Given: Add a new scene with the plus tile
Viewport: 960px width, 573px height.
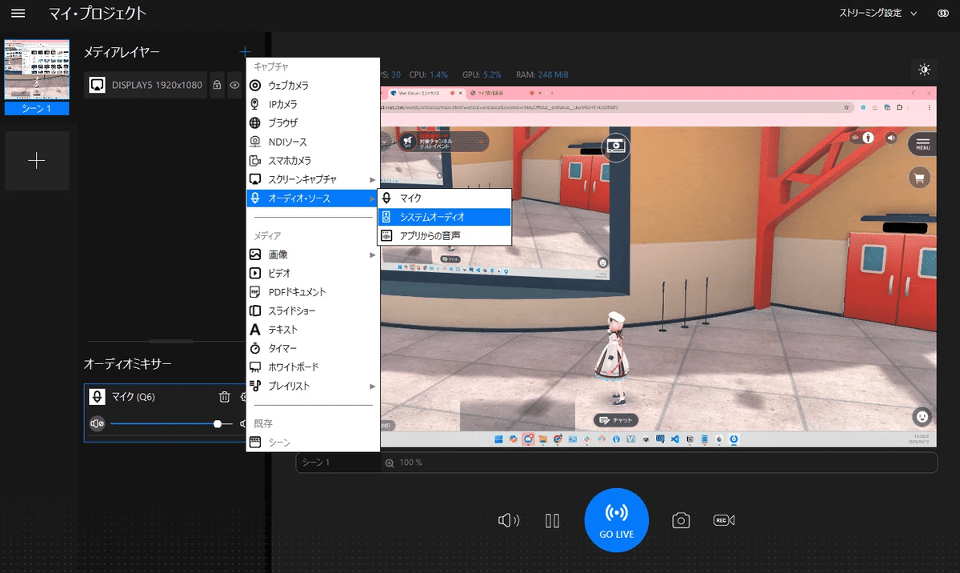Looking at the screenshot, I should (x=37, y=161).
